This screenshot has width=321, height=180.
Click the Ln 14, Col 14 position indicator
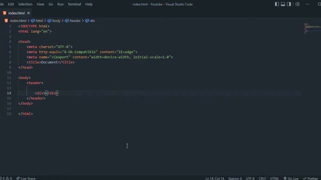215,178
